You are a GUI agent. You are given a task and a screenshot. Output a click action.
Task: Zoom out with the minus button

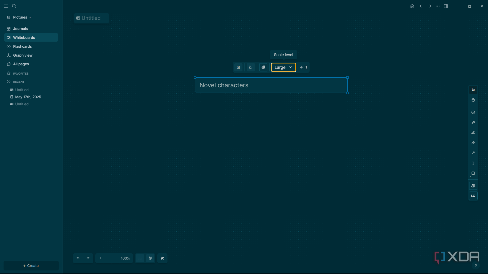(x=110, y=258)
